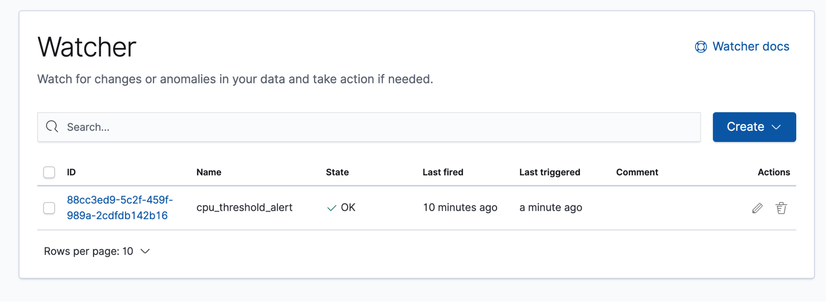
Task: Open the Create button's chevron arrow
Action: click(x=776, y=127)
